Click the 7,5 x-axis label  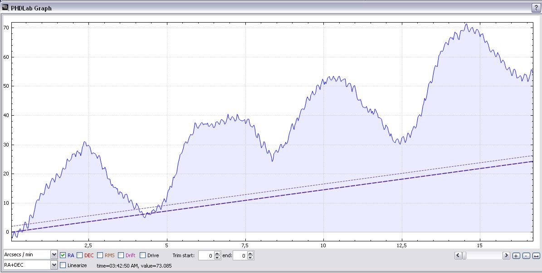(245, 245)
